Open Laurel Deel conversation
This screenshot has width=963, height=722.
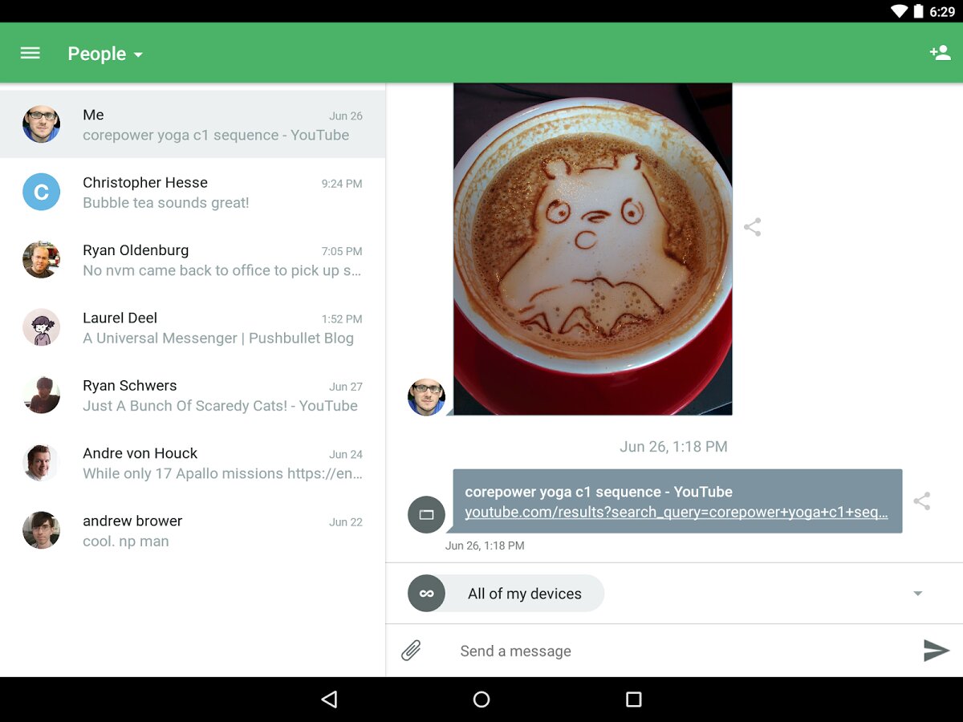[193, 328]
